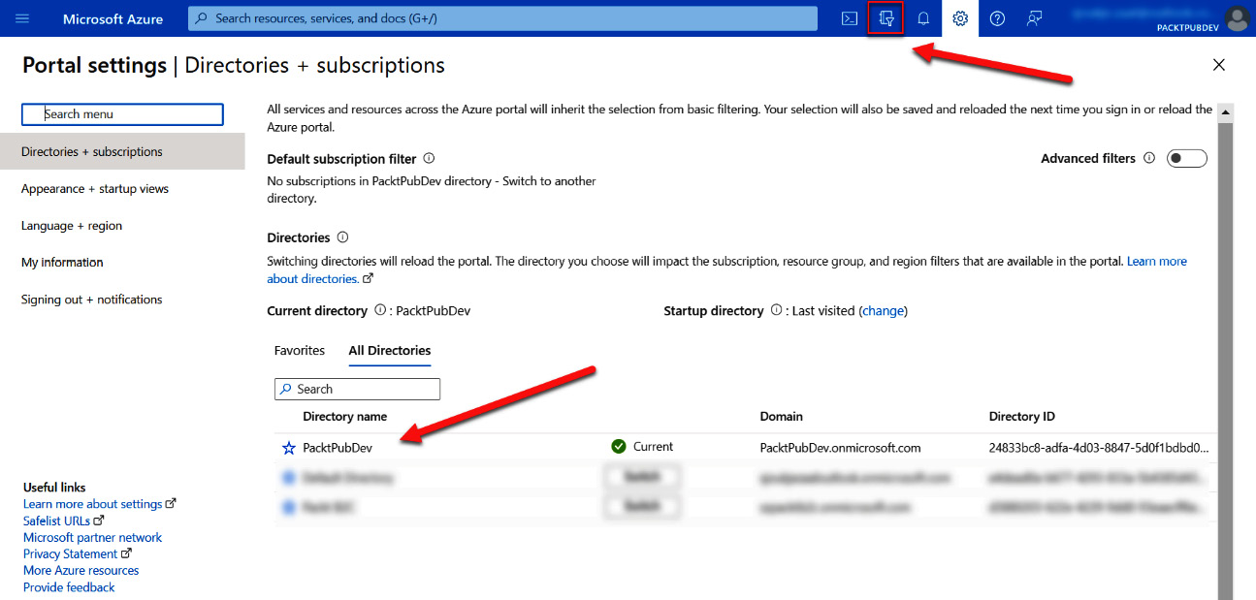Open the Feedback icon in the header
The height and width of the screenshot is (600, 1256).
pos(1034,18)
